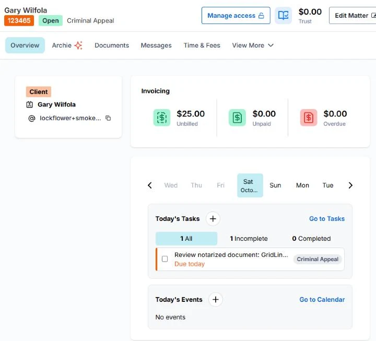The height and width of the screenshot is (341, 376).
Task: Select Tue in the day picker
Action: [x=328, y=185]
